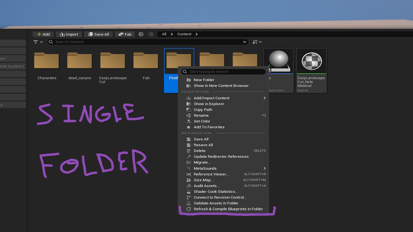The image size is (413, 232).
Task: Click the toolbar Save All button
Action: (98, 34)
